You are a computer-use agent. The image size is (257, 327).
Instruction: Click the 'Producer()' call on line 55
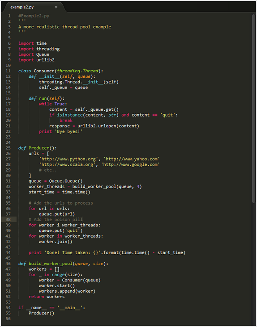pyautogui.click(x=41, y=313)
